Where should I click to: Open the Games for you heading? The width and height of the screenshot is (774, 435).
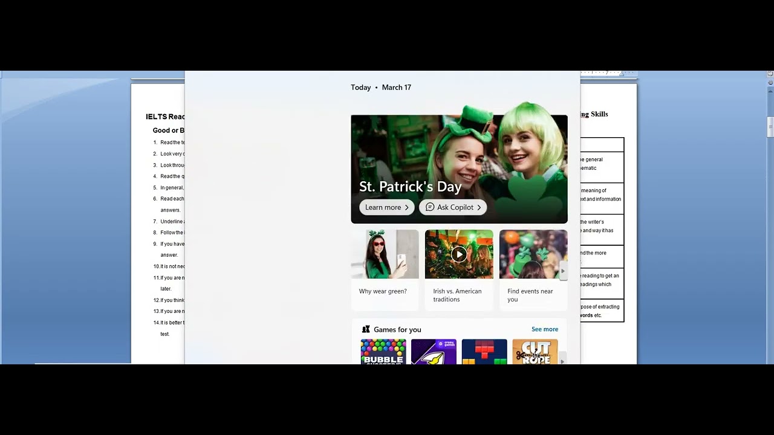397,329
